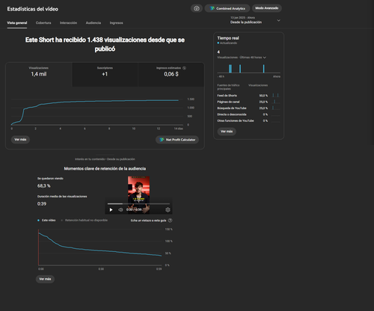
Task: Expand 'Últimas 48 horas' realtime dropdown
Action: coord(242,58)
